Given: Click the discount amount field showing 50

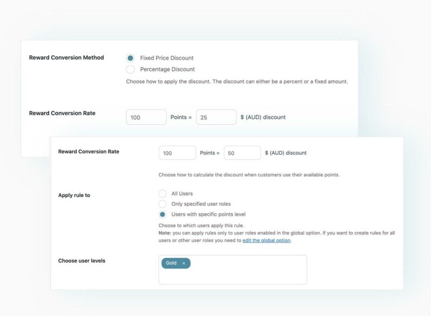Looking at the screenshot, I should [242, 153].
